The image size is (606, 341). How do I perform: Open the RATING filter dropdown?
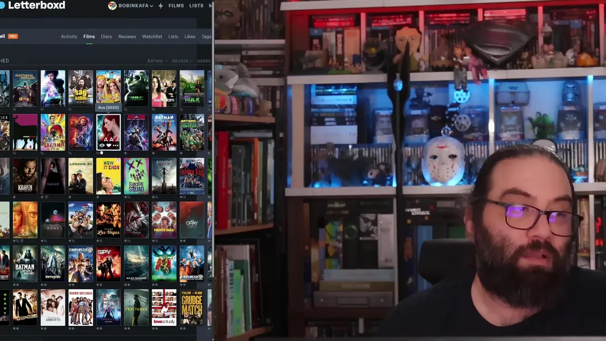point(158,61)
